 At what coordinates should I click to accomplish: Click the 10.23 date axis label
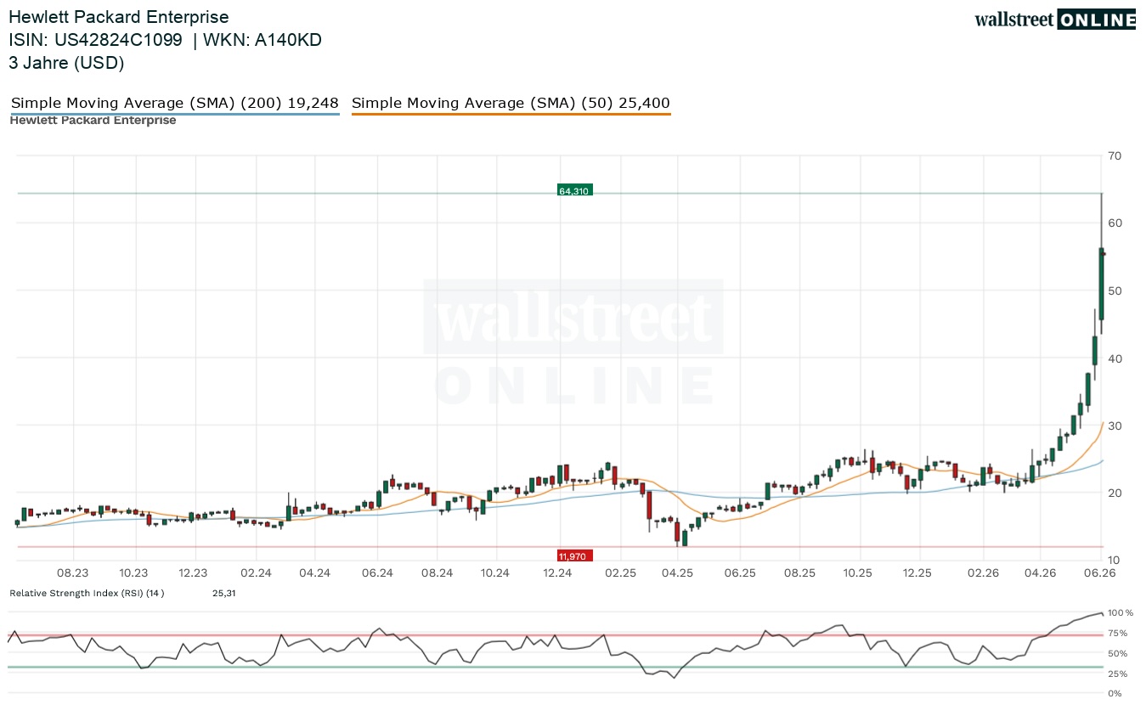(133, 573)
